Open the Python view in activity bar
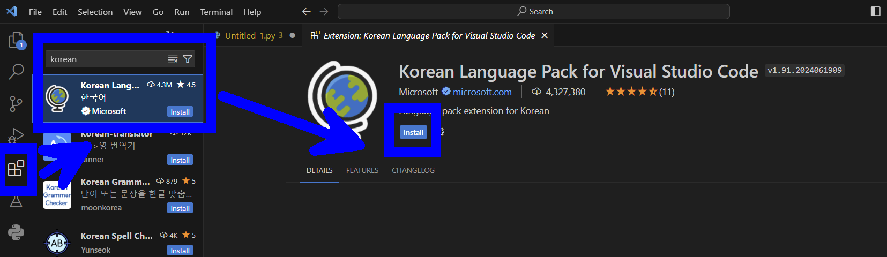Image resolution: width=887 pixels, height=257 pixels. click(x=16, y=232)
